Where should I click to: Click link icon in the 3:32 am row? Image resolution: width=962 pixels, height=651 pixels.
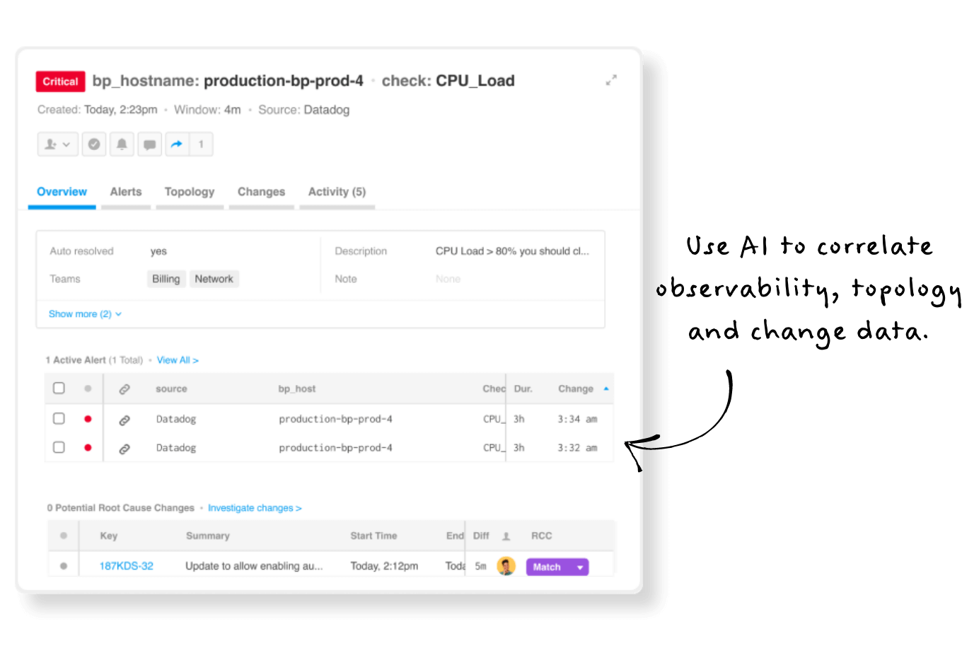tap(124, 449)
